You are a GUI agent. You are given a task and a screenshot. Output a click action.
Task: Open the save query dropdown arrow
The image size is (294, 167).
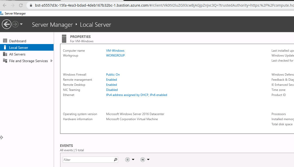pyautogui.click(x=148, y=159)
